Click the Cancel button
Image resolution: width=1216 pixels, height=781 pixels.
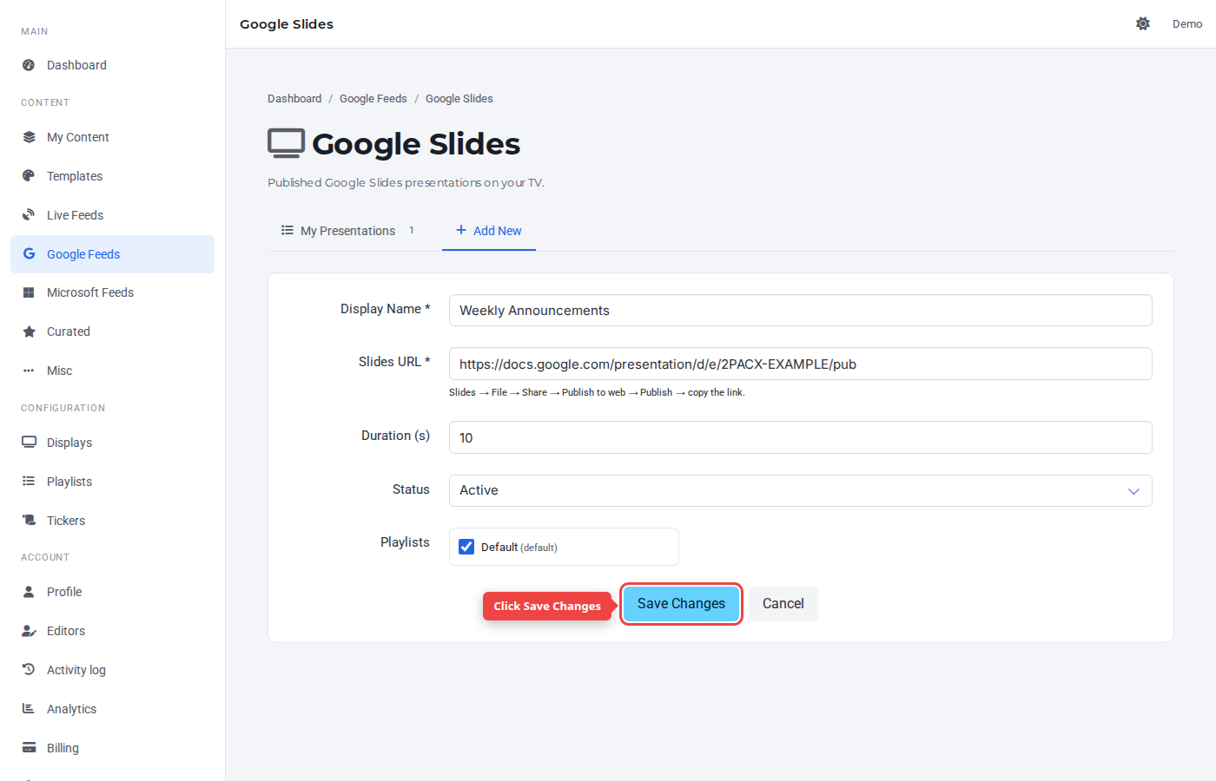coord(783,604)
